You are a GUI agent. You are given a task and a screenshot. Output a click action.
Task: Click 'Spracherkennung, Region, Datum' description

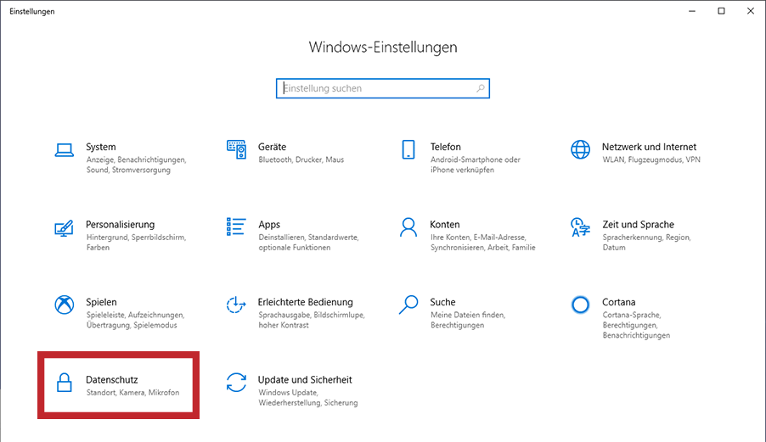[646, 243]
